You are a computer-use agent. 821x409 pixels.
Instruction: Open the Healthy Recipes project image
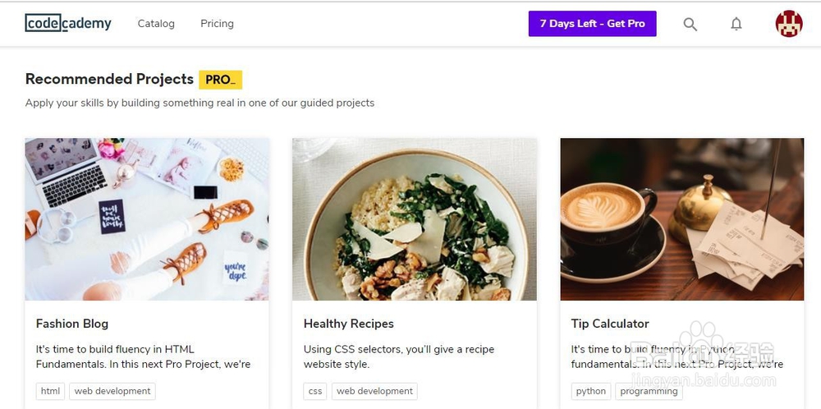[415, 218]
